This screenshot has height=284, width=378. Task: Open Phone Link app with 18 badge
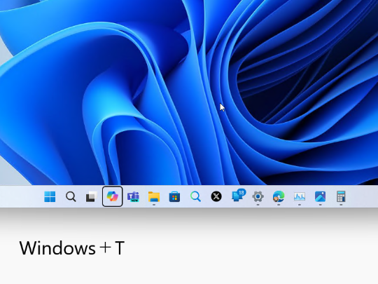[x=238, y=196]
